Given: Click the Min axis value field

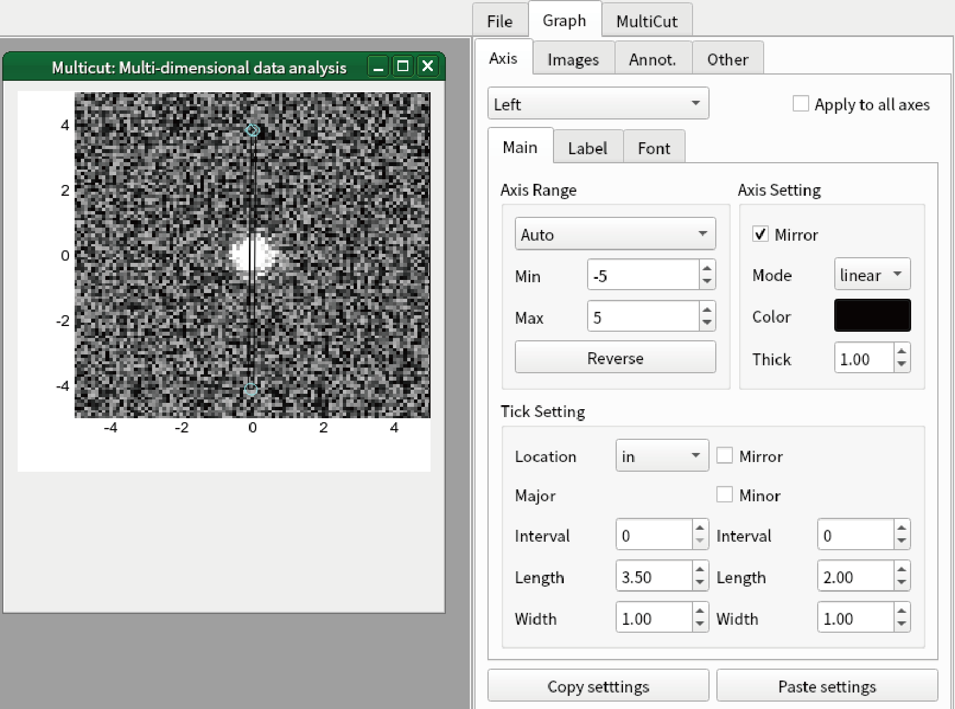Looking at the screenshot, I should click(643, 275).
